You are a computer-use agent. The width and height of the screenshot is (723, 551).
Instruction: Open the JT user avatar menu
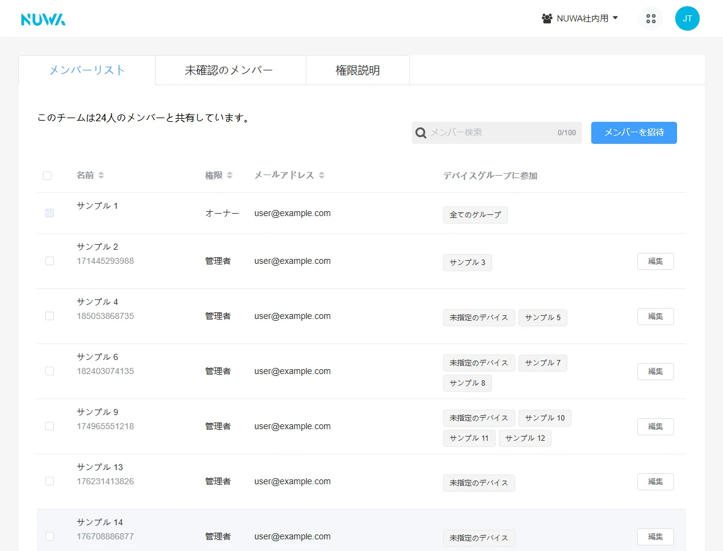(687, 18)
